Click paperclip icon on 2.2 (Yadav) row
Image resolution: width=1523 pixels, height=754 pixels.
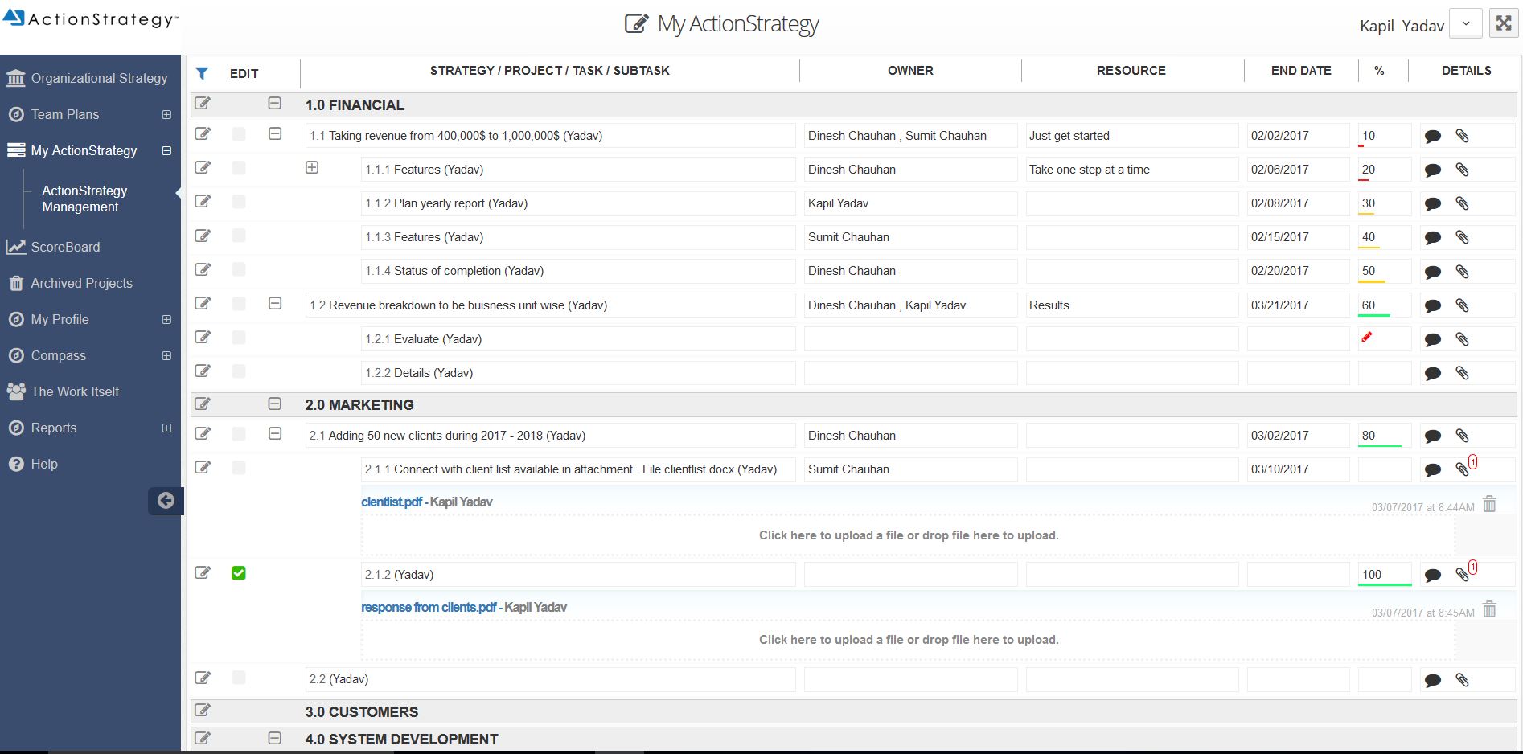point(1462,680)
